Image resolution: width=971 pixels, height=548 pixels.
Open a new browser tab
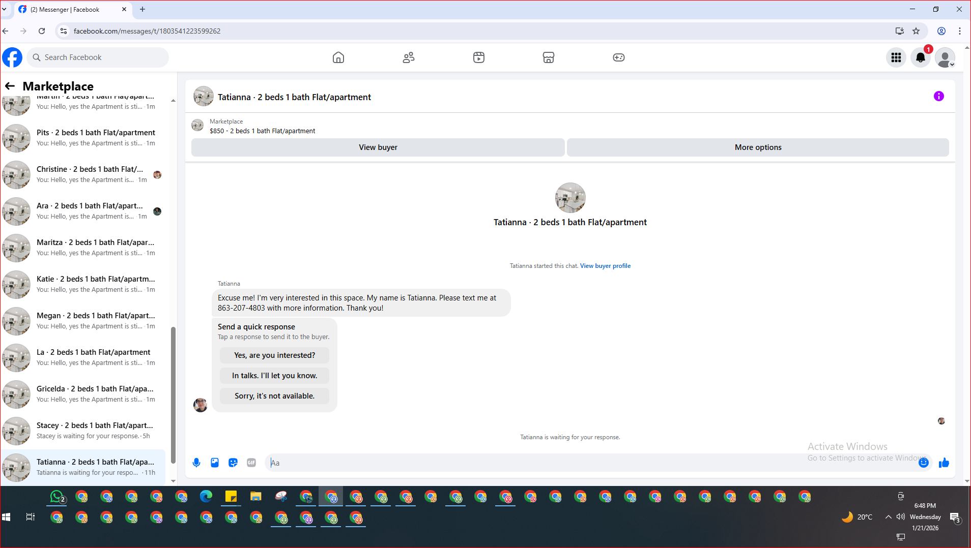[142, 9]
